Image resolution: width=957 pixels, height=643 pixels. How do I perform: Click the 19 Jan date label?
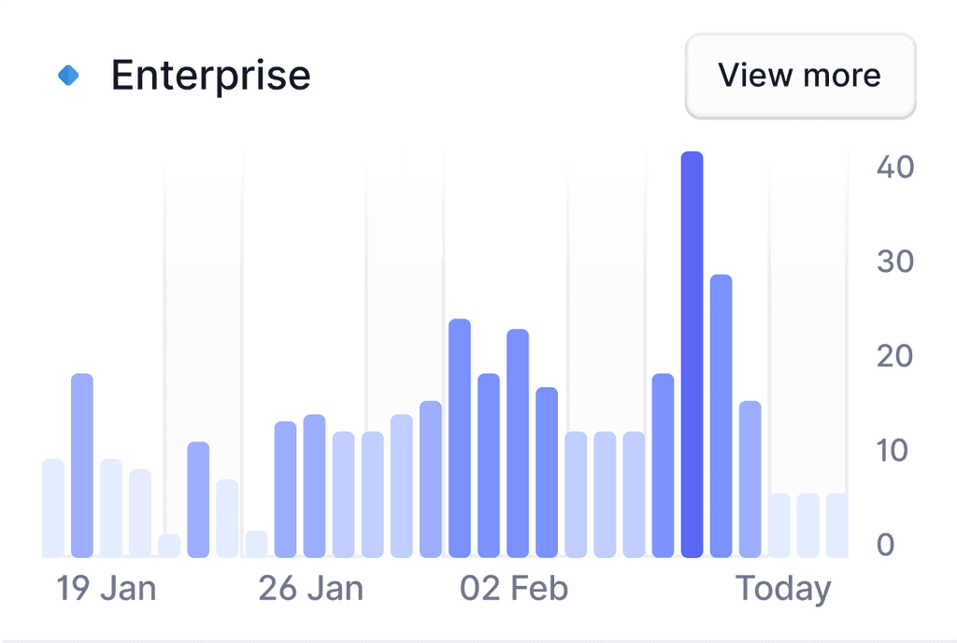click(x=106, y=589)
